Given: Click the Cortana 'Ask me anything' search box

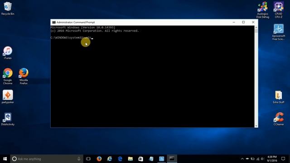Looking at the screenshot, I should coord(47,159).
